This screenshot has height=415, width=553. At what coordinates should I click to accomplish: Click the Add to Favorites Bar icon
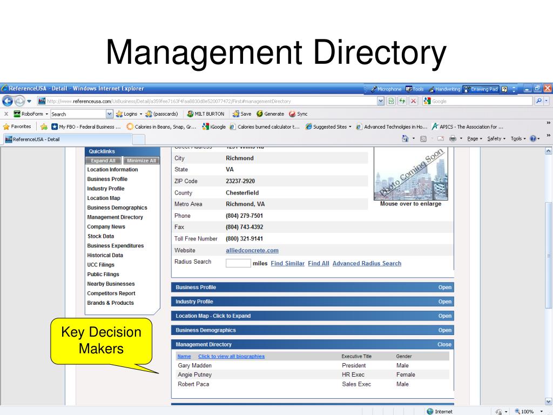pyautogui.click(x=44, y=126)
